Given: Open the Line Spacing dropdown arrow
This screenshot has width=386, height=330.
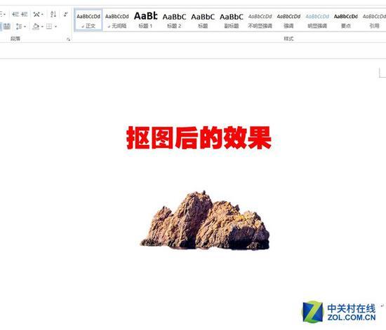Looking at the screenshot, I should coord(25,27).
